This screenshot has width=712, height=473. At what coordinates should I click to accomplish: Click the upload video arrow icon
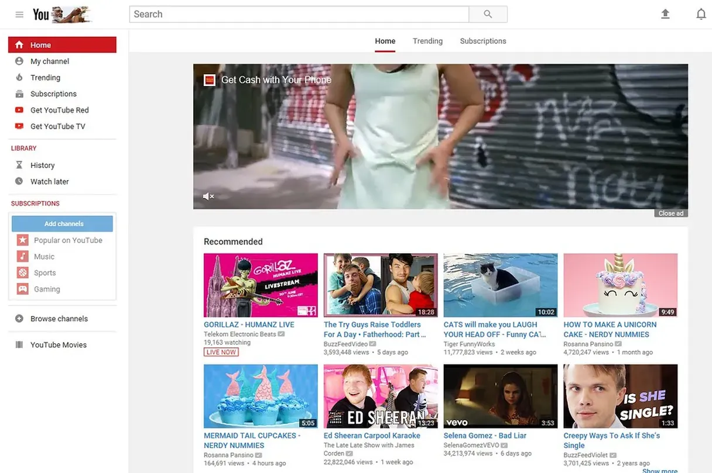[x=665, y=15]
